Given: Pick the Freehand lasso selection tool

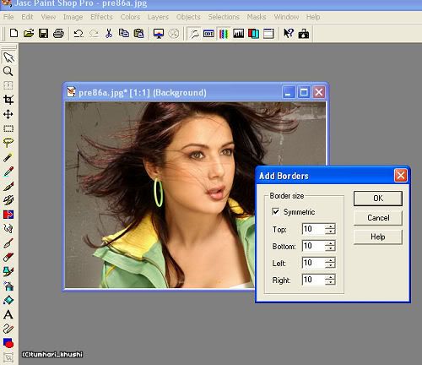Looking at the screenshot, I should click(x=8, y=143).
